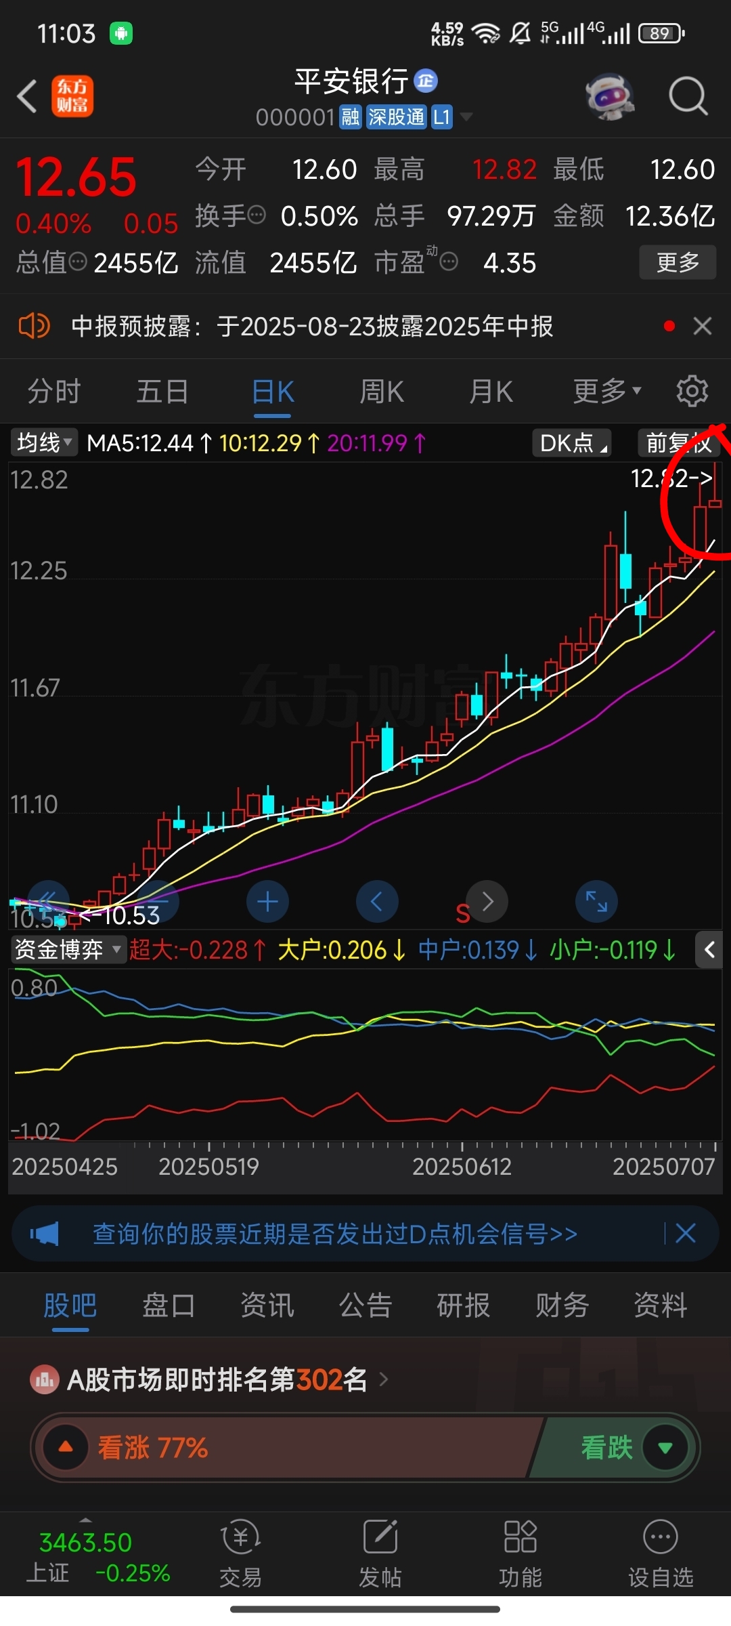731x1626 pixels.
Task: Open the 均线 indicator dropdown
Action: [x=43, y=443]
